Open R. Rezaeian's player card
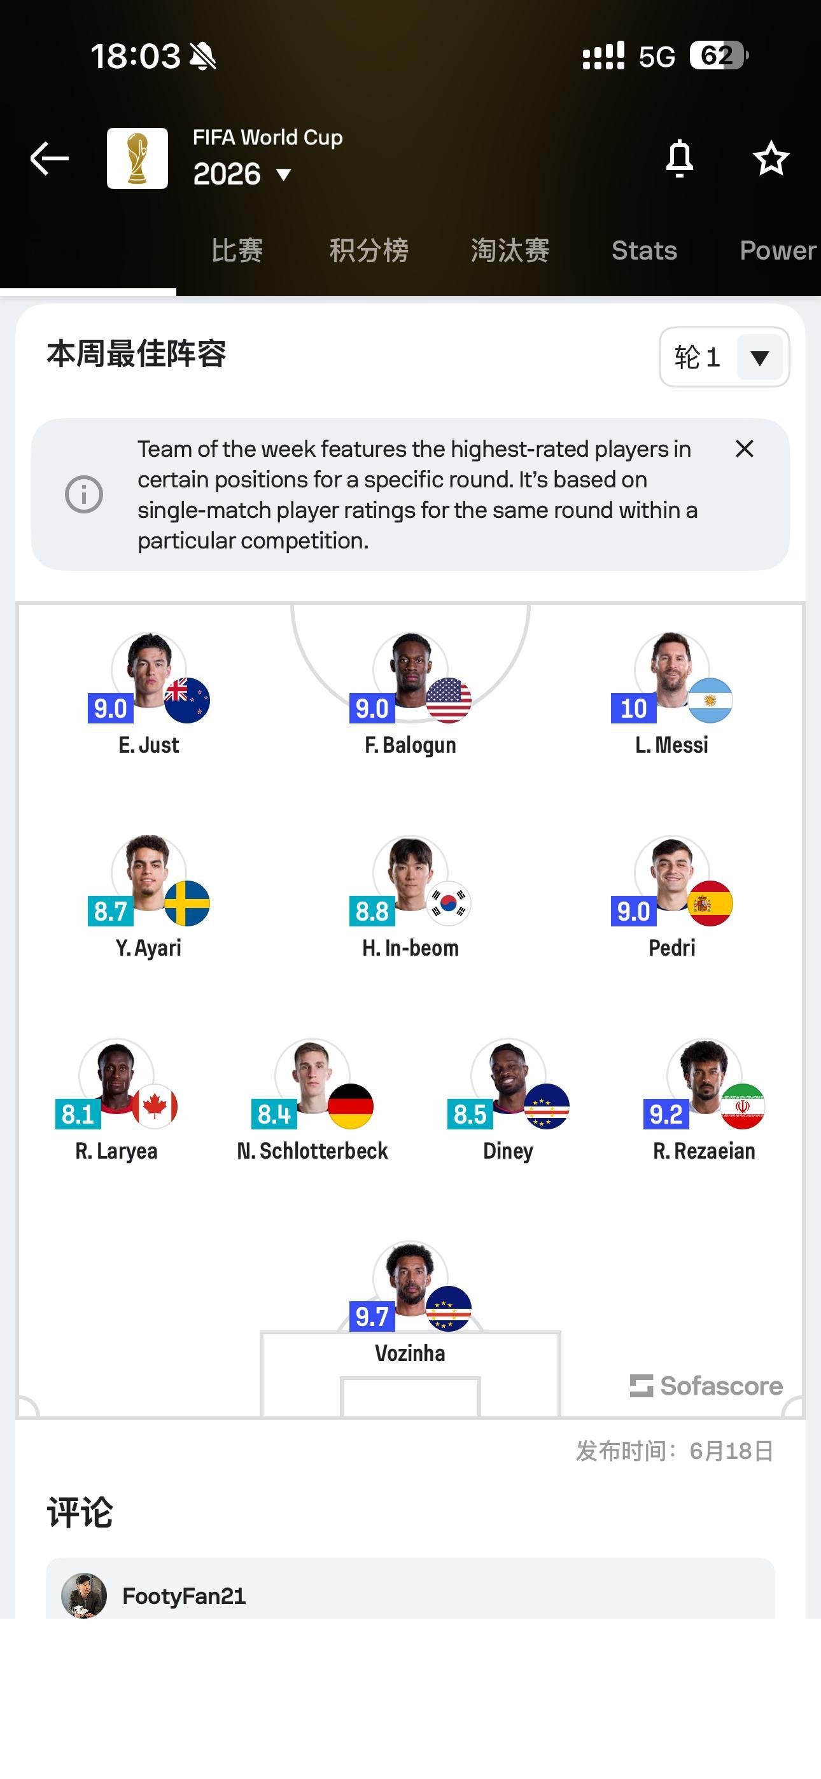The width and height of the screenshot is (821, 1779). [x=704, y=1101]
